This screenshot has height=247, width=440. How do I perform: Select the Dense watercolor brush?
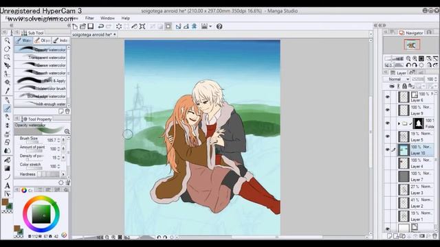coord(40,65)
